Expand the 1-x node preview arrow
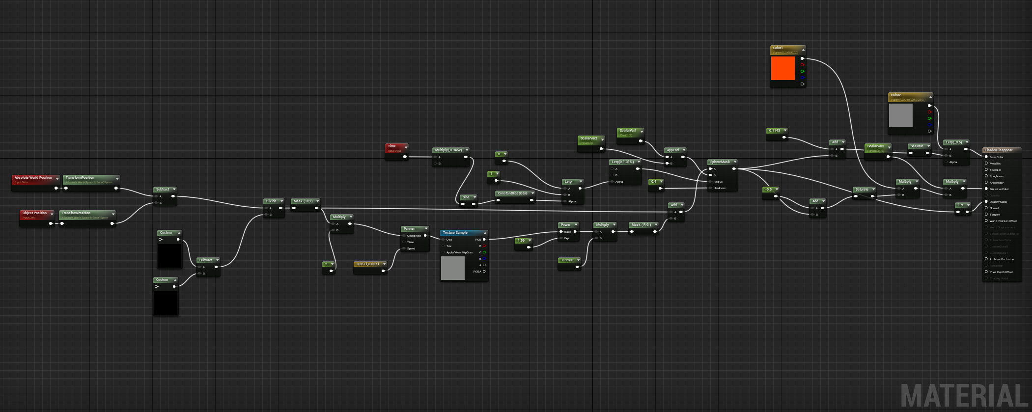 (969, 205)
